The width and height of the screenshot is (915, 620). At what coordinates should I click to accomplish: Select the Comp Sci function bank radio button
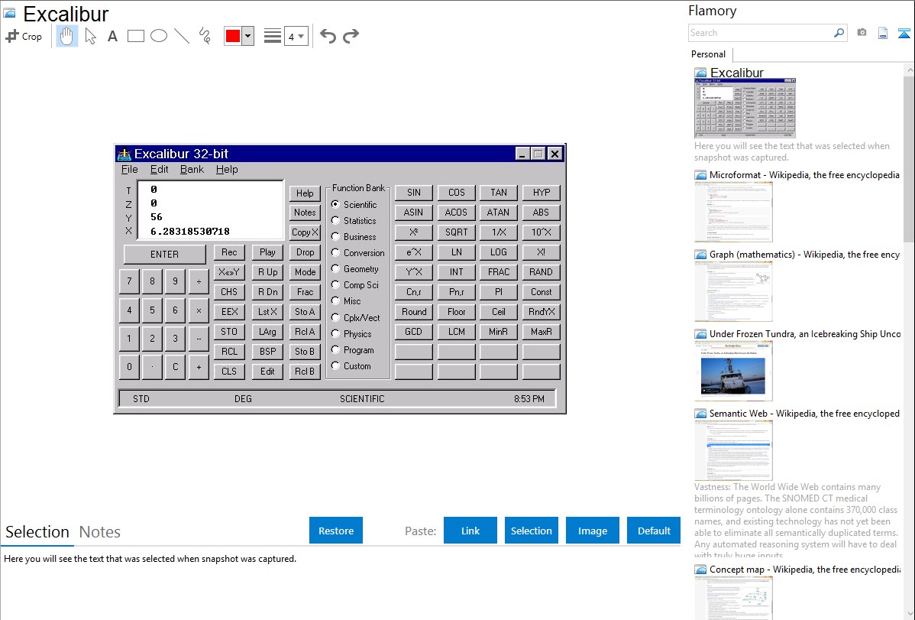tap(335, 285)
